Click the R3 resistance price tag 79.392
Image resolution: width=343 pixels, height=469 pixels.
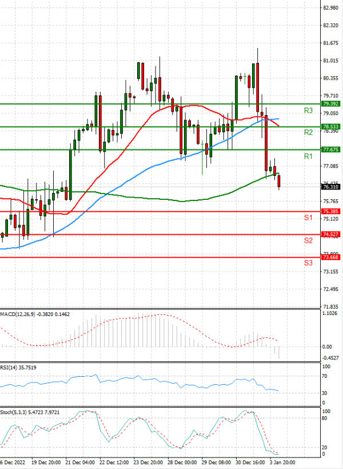click(x=330, y=104)
